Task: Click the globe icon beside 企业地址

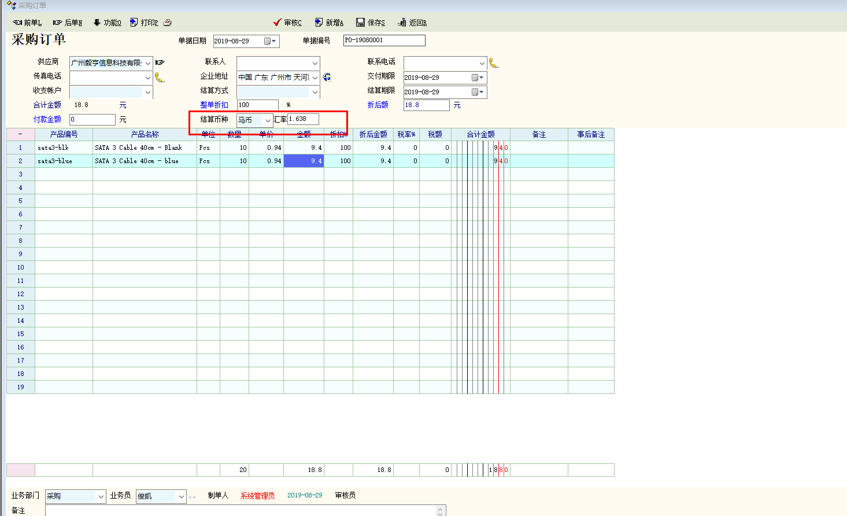Action: point(327,77)
